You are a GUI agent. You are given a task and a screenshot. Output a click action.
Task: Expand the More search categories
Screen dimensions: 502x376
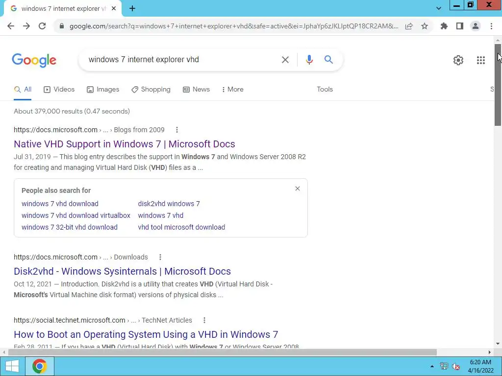click(233, 90)
